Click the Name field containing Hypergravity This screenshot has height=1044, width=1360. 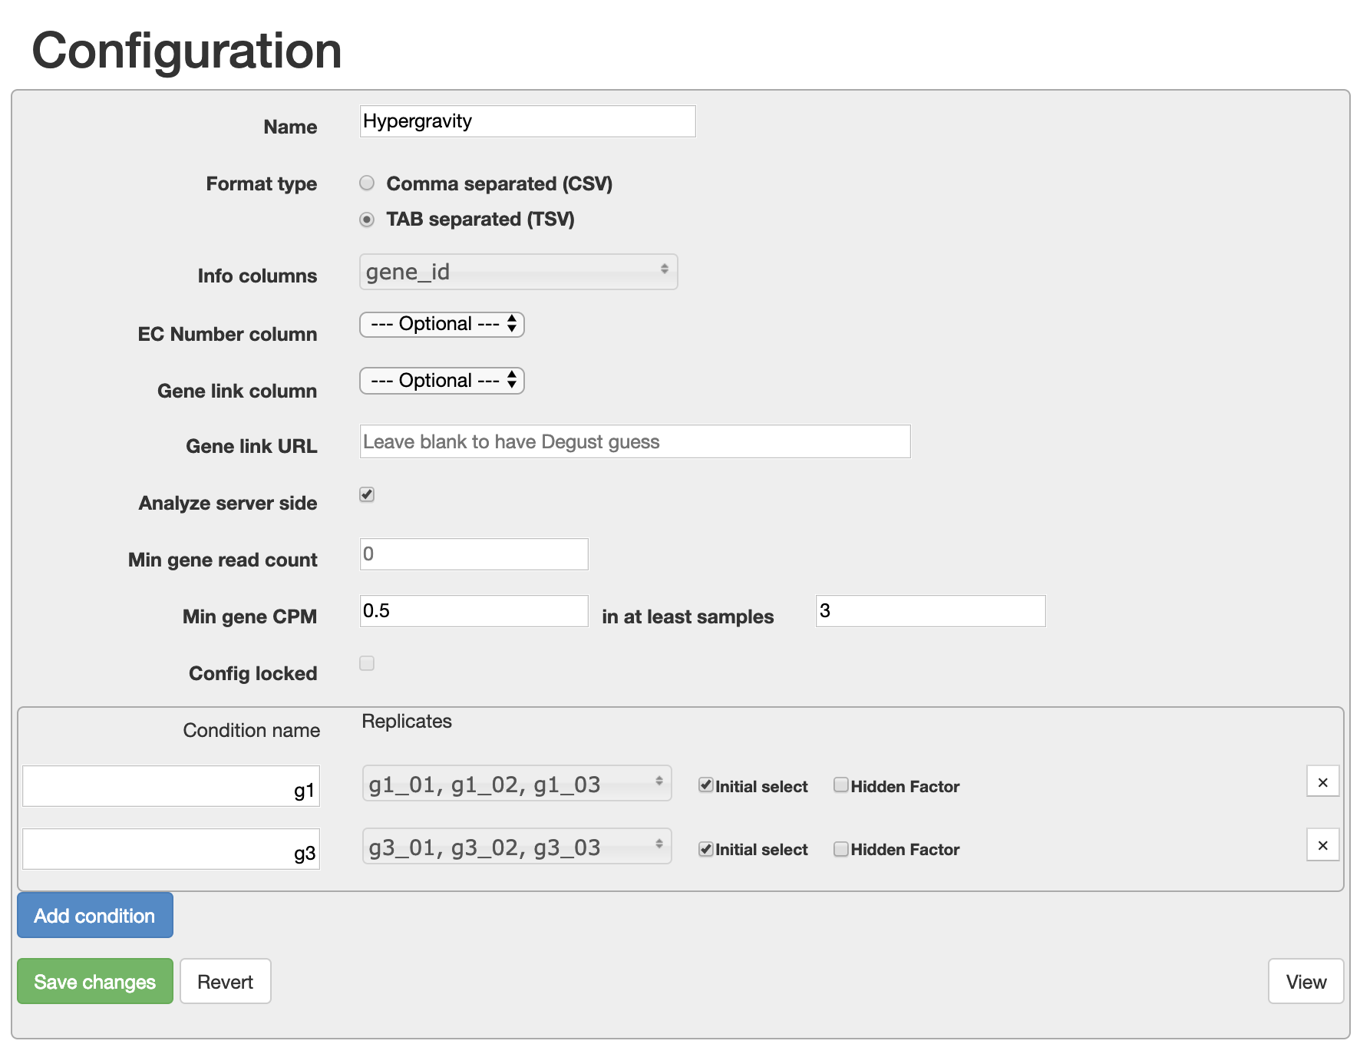coord(527,121)
